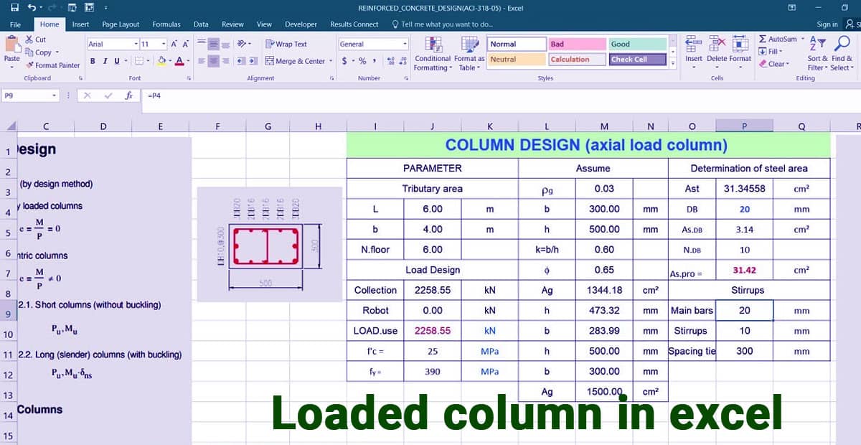The width and height of the screenshot is (861, 445).
Task: Click the Insert Function fx icon
Action: (x=129, y=95)
